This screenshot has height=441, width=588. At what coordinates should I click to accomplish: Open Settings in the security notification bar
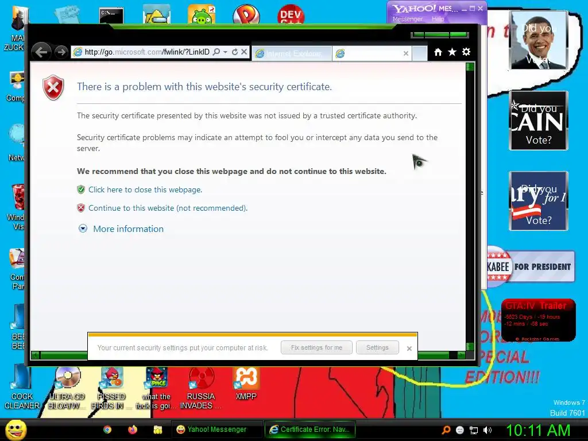[x=377, y=347]
